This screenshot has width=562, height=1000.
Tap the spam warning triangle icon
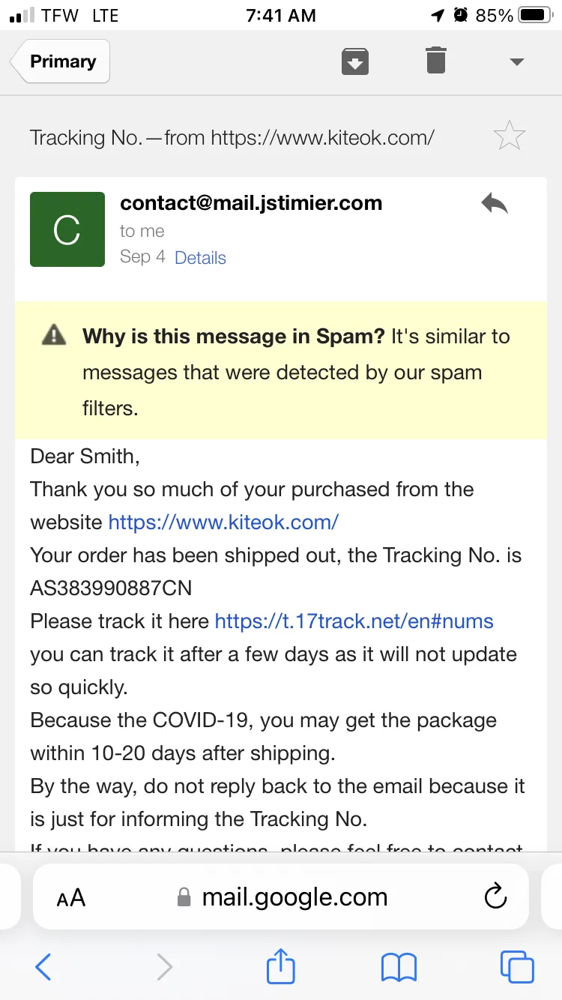pos(55,335)
